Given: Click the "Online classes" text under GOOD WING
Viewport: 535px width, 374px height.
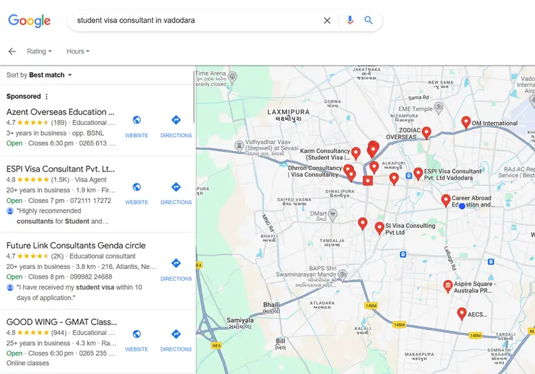Looking at the screenshot, I should (x=27, y=363).
